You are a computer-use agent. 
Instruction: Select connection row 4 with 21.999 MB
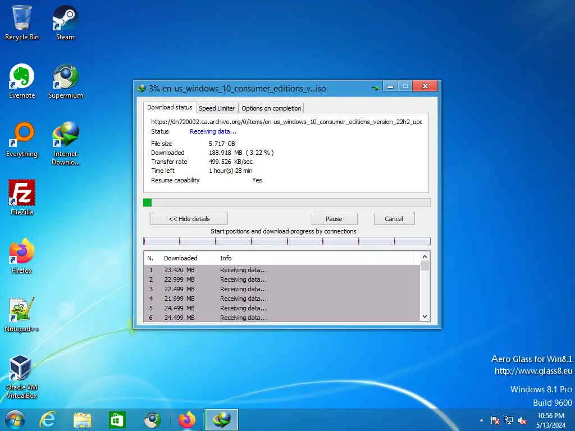(x=282, y=299)
